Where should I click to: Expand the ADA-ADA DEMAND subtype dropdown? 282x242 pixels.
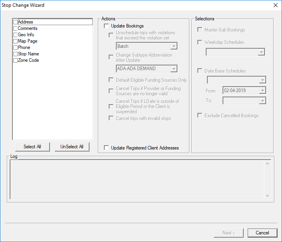click(x=173, y=69)
